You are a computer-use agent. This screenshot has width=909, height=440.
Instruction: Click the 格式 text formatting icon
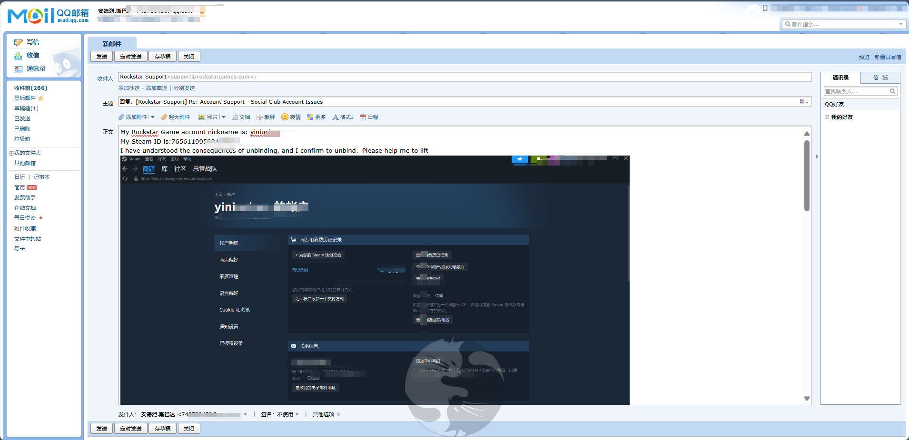(336, 117)
